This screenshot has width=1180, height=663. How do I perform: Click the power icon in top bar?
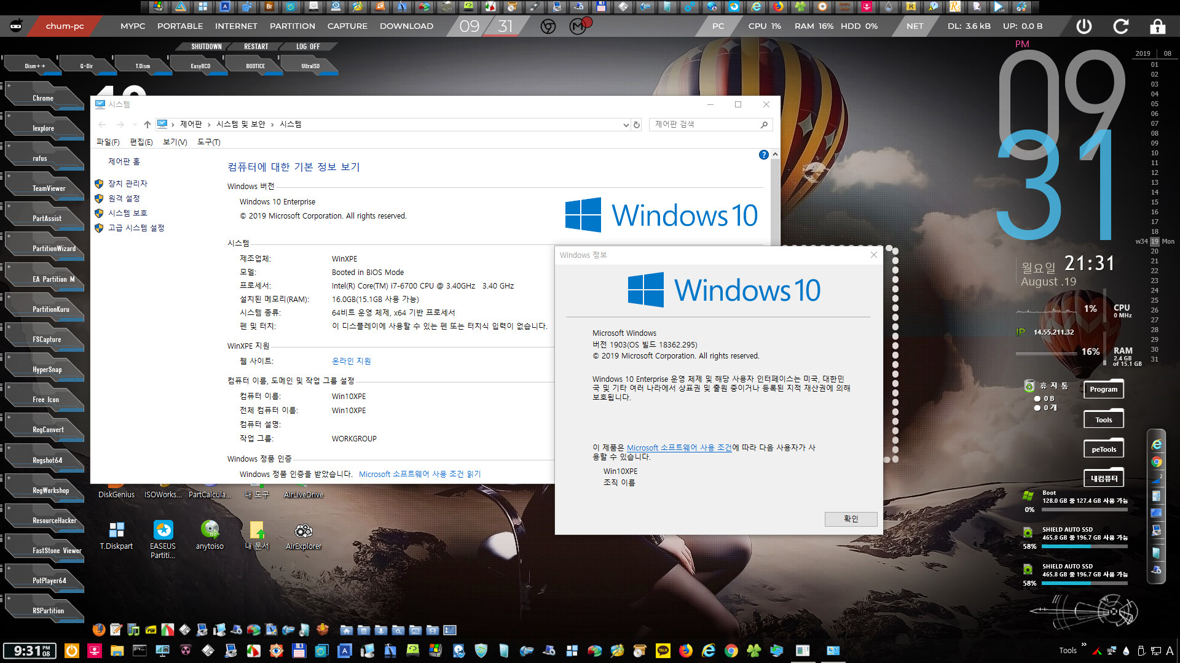coord(1084,26)
